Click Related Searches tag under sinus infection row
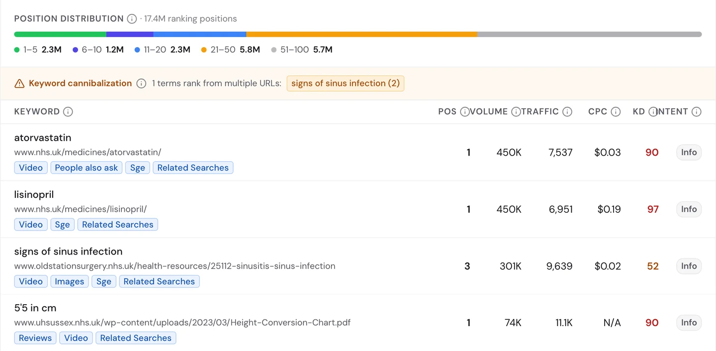Screen dimensions: 716x351 pos(159,281)
